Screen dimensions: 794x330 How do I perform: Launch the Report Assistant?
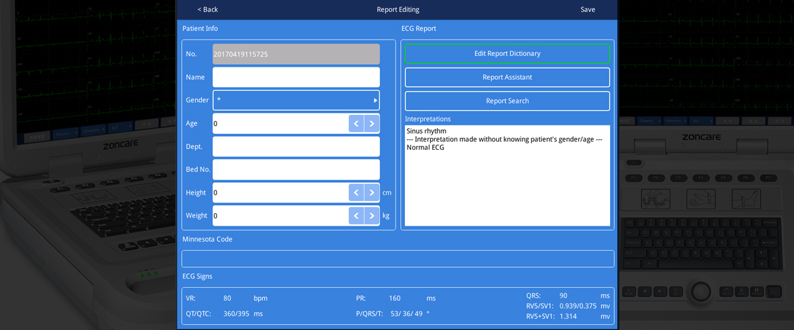[507, 77]
